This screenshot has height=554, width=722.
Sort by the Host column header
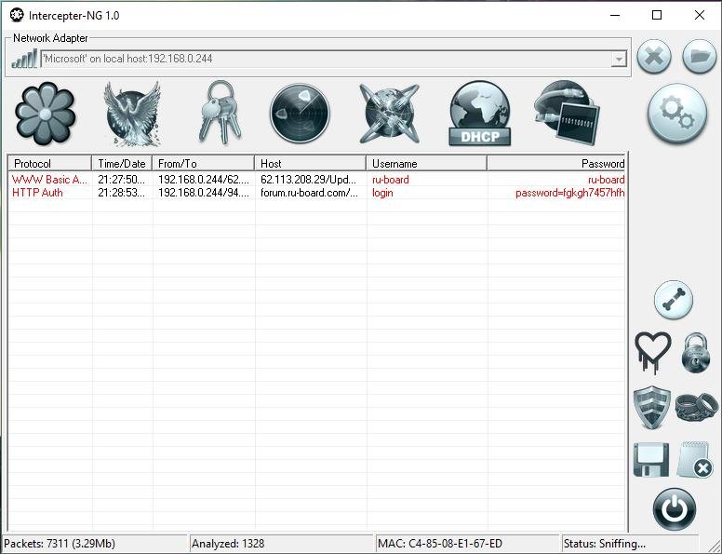pyautogui.click(x=311, y=164)
